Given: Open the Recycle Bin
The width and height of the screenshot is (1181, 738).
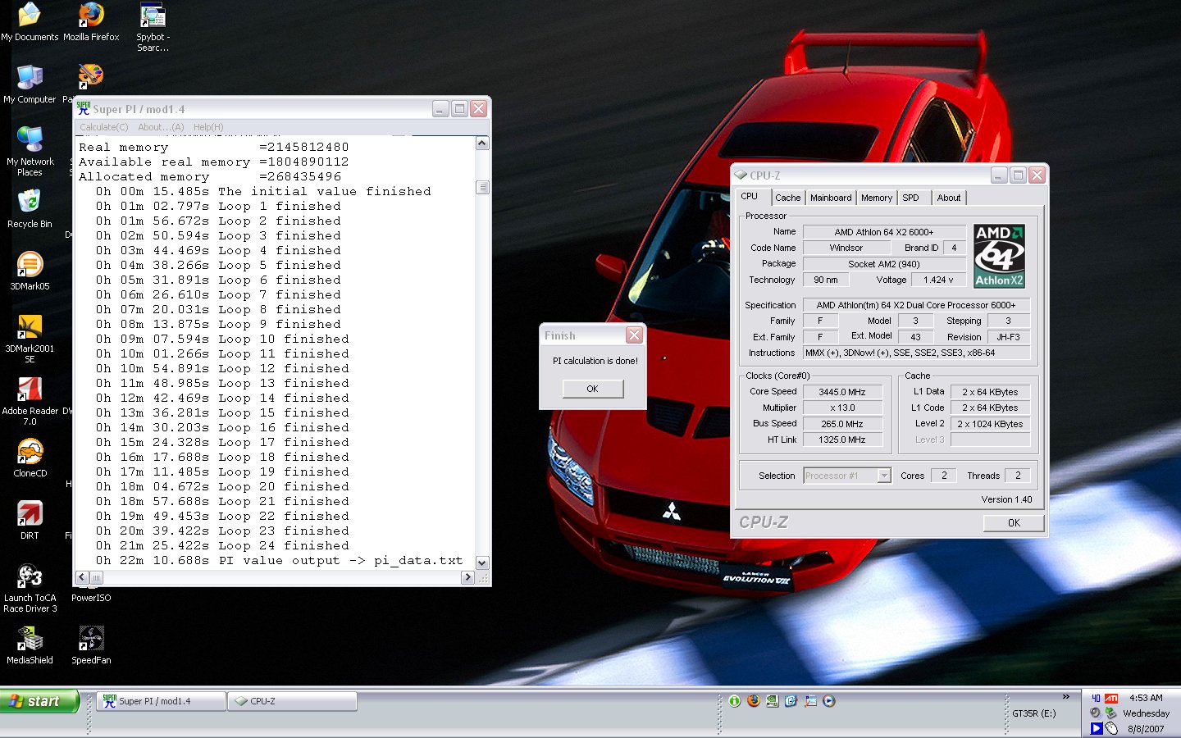Looking at the screenshot, I should (30, 209).
